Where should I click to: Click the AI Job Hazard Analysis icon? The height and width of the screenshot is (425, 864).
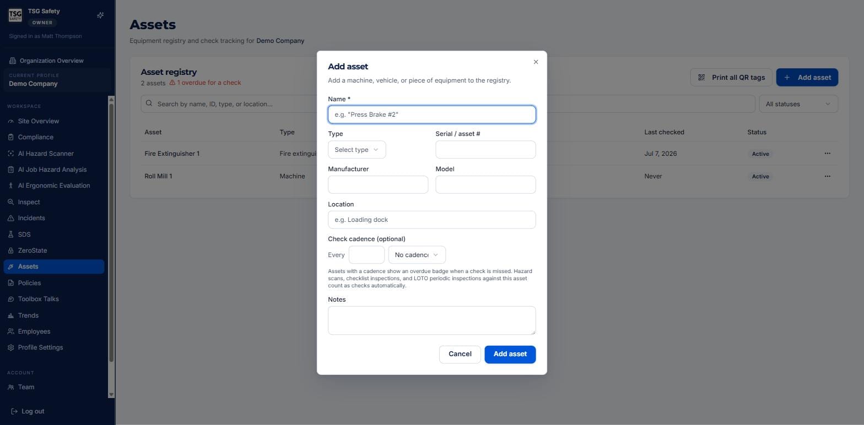click(x=10, y=170)
